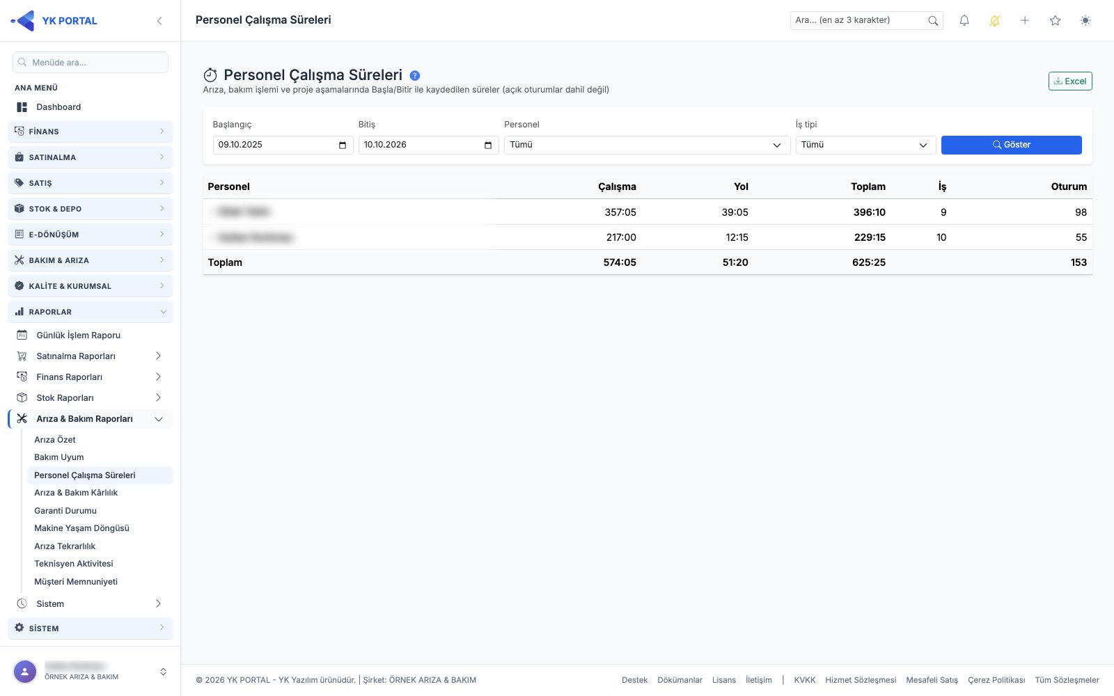1114x696 pixels.
Task: Expand Finans Raporları submenu
Action: 91,377
